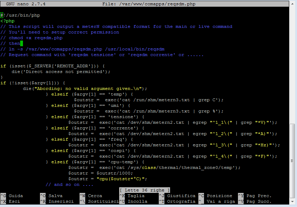Click the exec line with 'grep C'
This screenshot has height=207, width=297.
coord(149,100)
